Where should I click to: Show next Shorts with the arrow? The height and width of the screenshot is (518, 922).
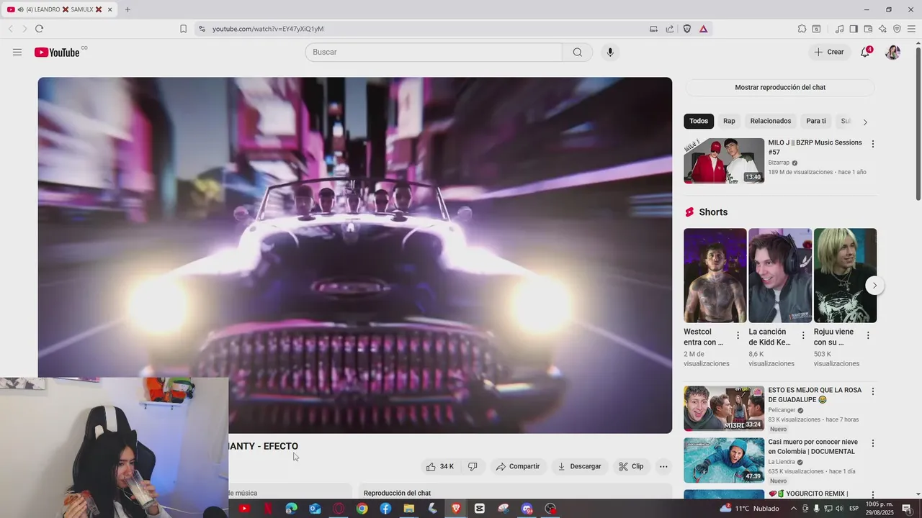[874, 286]
